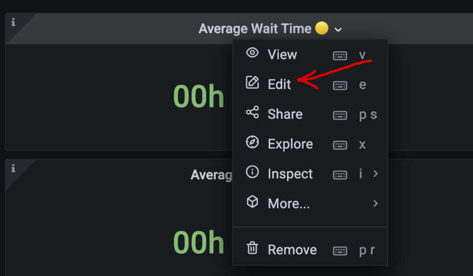The width and height of the screenshot is (473, 276).
Task: Select View in the context menu
Action: [x=282, y=55]
